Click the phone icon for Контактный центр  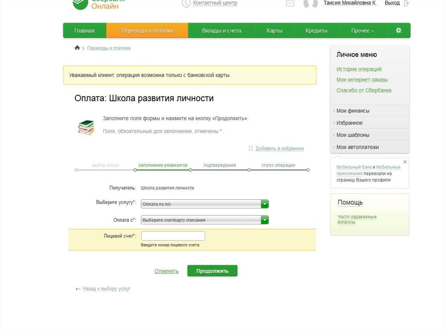(x=186, y=3)
